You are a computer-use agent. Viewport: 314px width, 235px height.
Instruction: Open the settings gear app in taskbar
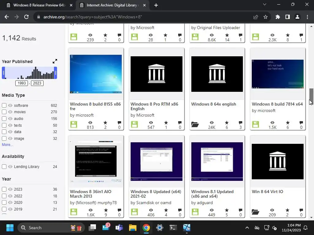159,228
